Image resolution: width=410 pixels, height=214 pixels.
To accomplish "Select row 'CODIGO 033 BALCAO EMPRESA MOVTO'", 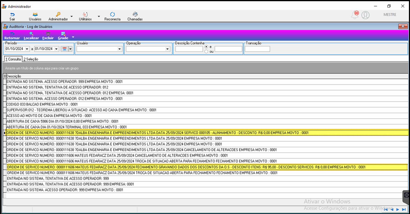I will [x=207, y=104].
